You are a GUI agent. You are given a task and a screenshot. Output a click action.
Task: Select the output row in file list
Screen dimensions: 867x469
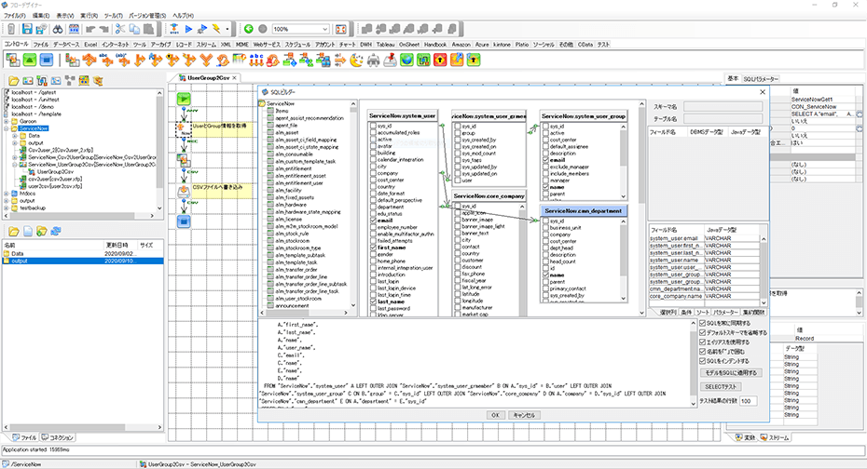[83, 261]
